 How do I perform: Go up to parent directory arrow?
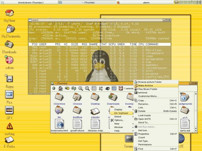tap(54, 88)
